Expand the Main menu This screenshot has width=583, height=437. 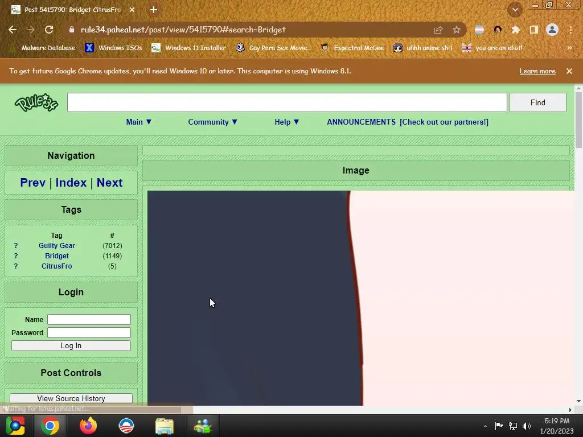point(139,122)
